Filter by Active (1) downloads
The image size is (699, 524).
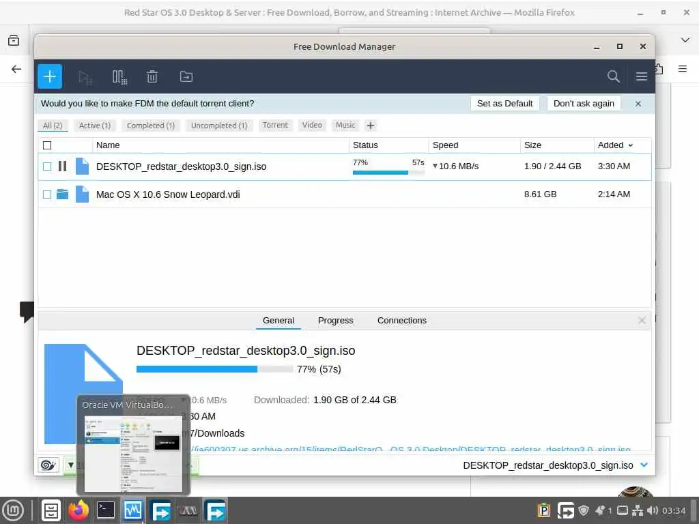click(x=94, y=126)
